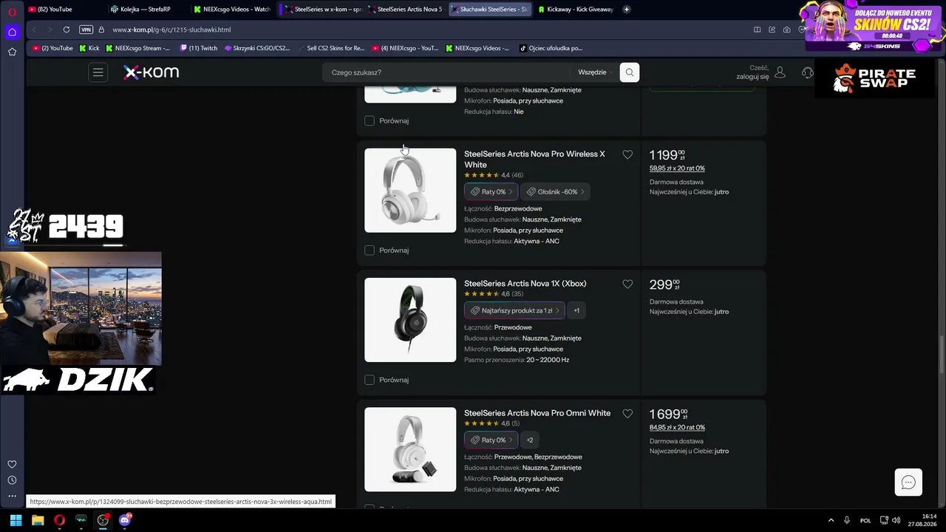Screen dimensions: 946x532
Task: Switch to the SteelSeries Arctis Nova 5 tab
Action: (405, 10)
